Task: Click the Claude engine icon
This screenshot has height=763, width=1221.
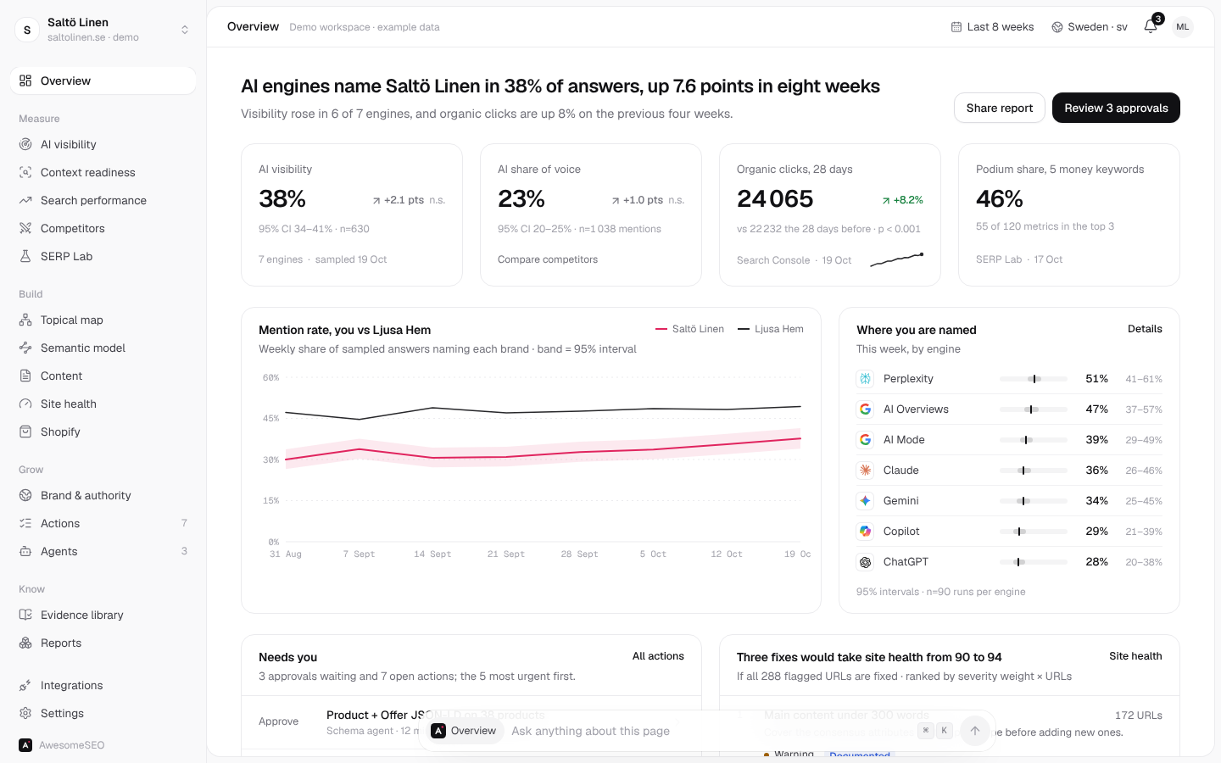Action: 865,471
